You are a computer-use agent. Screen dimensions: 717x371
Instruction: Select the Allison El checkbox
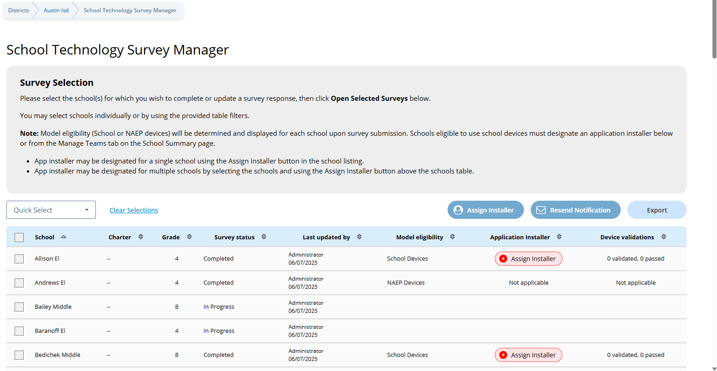click(19, 259)
